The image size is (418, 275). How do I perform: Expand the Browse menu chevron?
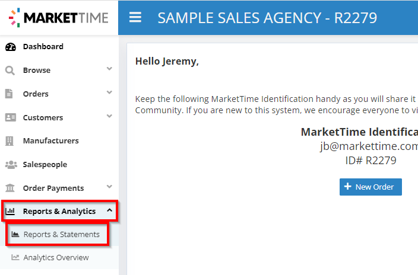coord(109,69)
